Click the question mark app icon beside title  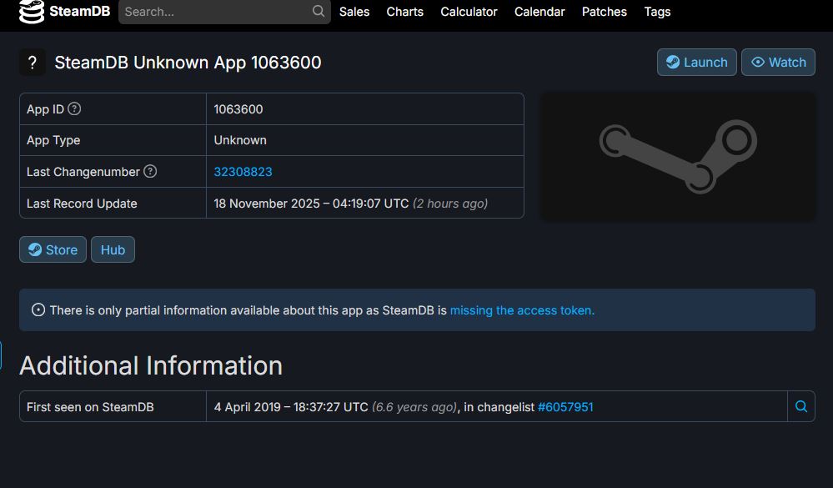click(x=33, y=63)
